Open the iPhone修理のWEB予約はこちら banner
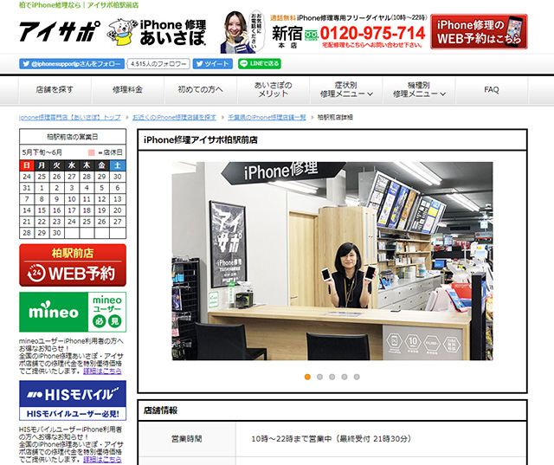Viewport: 554px width, 465px height. 479,32
